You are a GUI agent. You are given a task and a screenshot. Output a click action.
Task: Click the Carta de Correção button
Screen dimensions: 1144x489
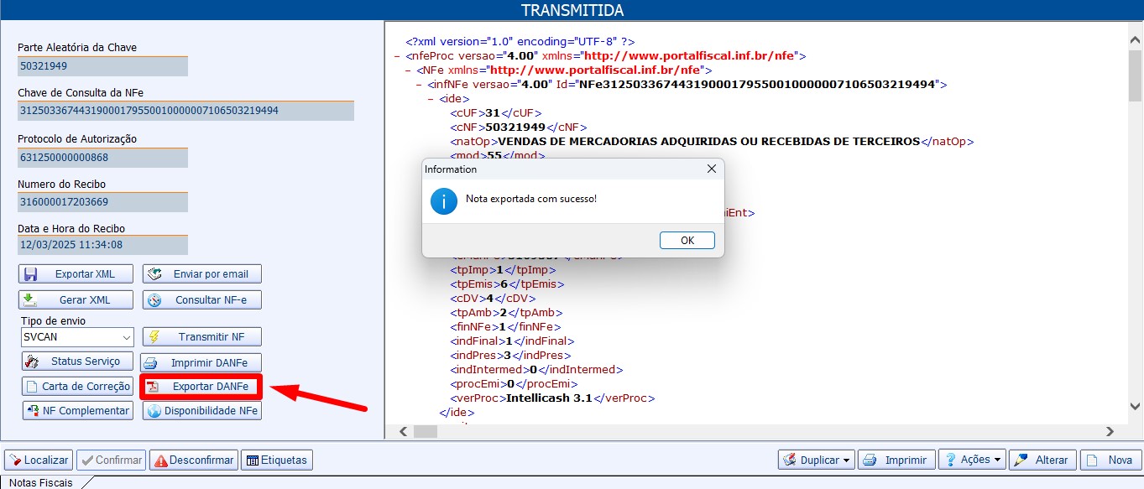pos(77,387)
